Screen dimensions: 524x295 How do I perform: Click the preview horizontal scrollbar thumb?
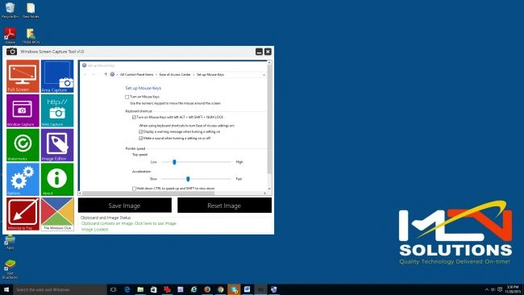point(148,193)
